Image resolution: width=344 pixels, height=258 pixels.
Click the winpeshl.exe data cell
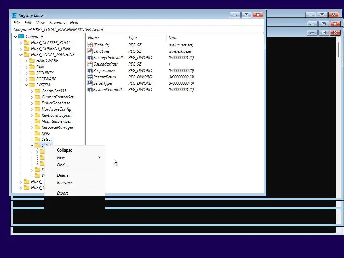point(180,51)
